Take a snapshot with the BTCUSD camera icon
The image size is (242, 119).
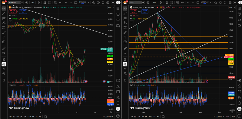[x=108, y=2]
